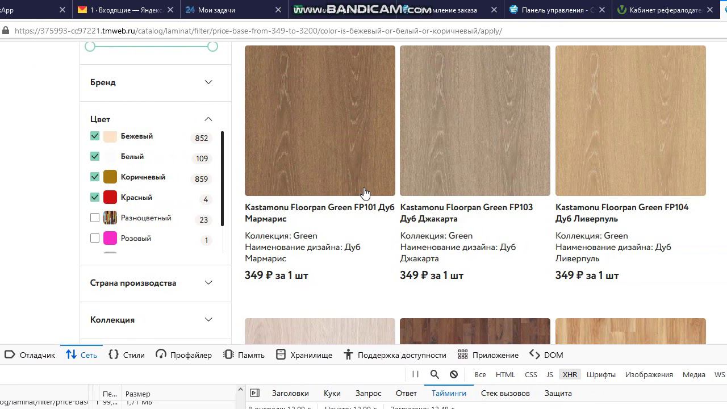The image size is (727, 409).
Task: Click the pink color swatch
Action: coord(110,239)
